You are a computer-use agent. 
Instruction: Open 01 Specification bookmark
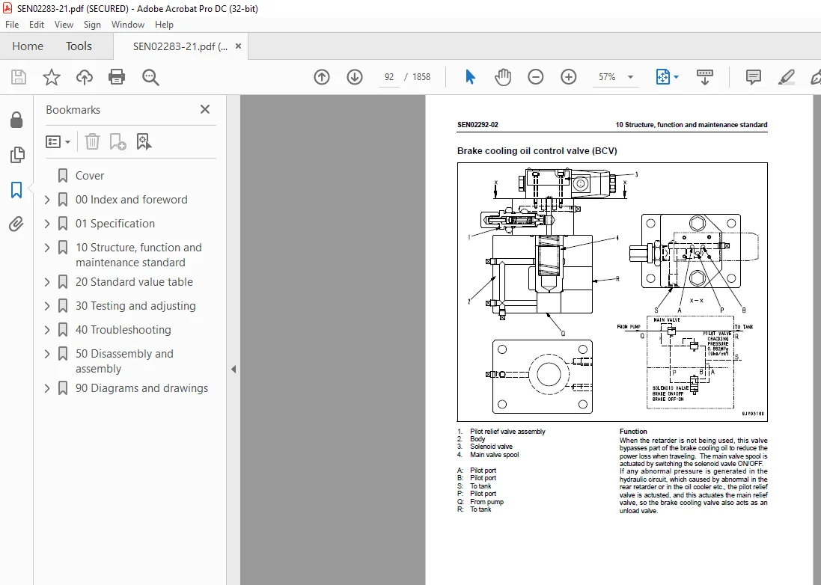click(115, 224)
